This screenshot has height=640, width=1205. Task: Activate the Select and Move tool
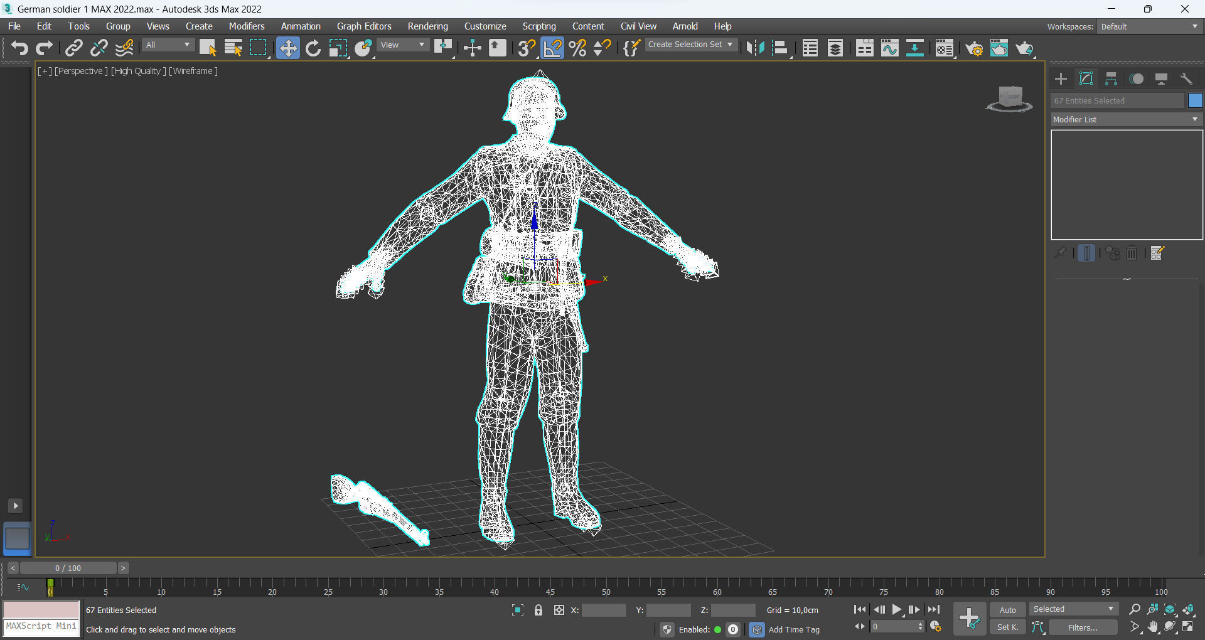coord(288,48)
